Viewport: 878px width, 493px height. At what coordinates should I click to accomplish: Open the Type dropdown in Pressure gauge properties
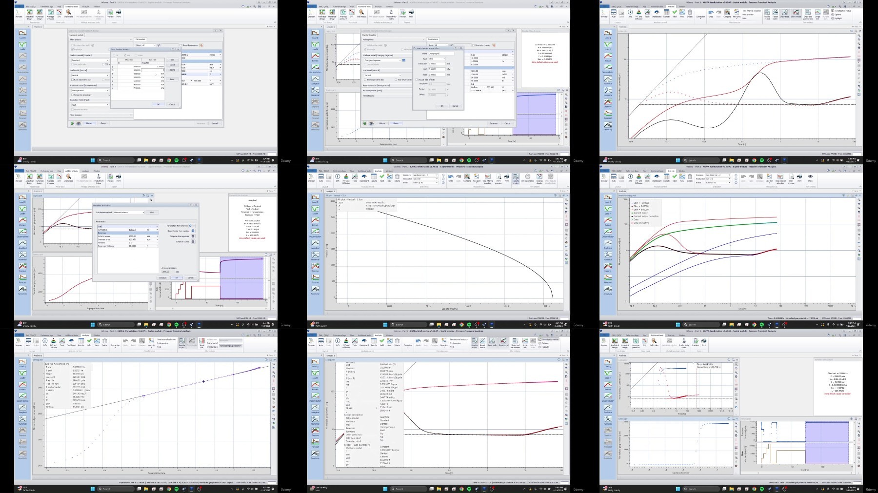[x=437, y=59]
